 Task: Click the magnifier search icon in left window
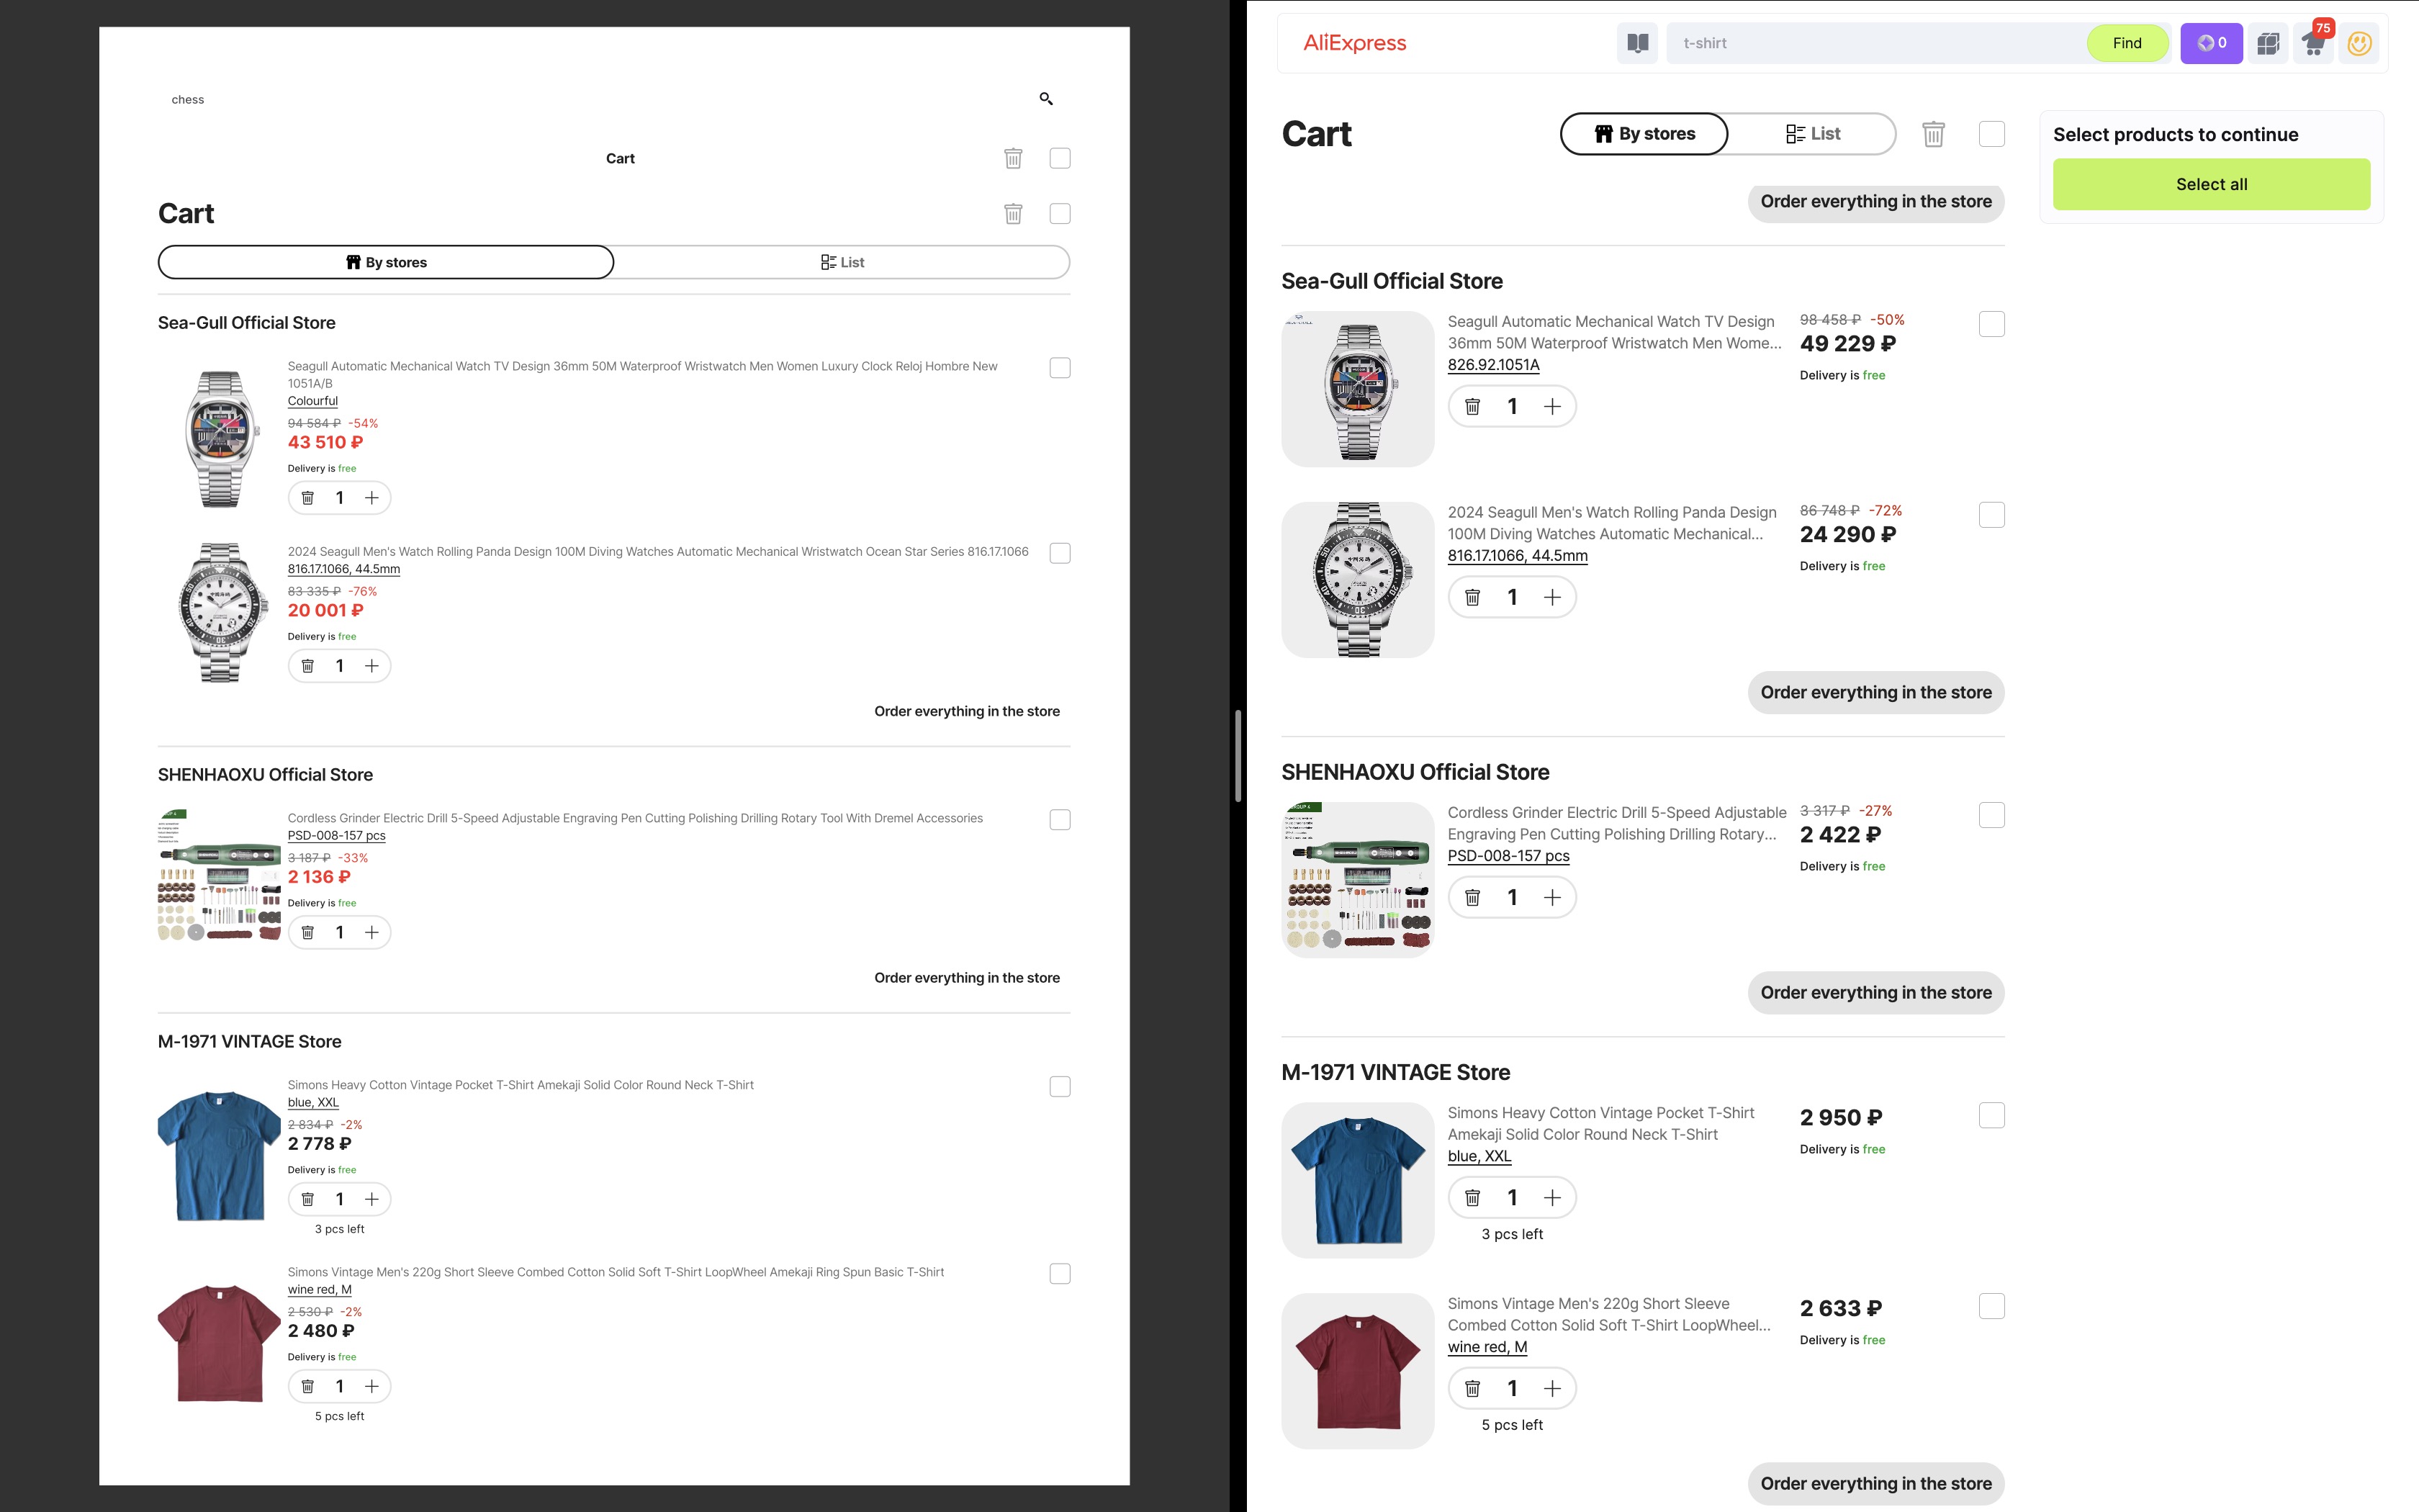[x=1045, y=98]
